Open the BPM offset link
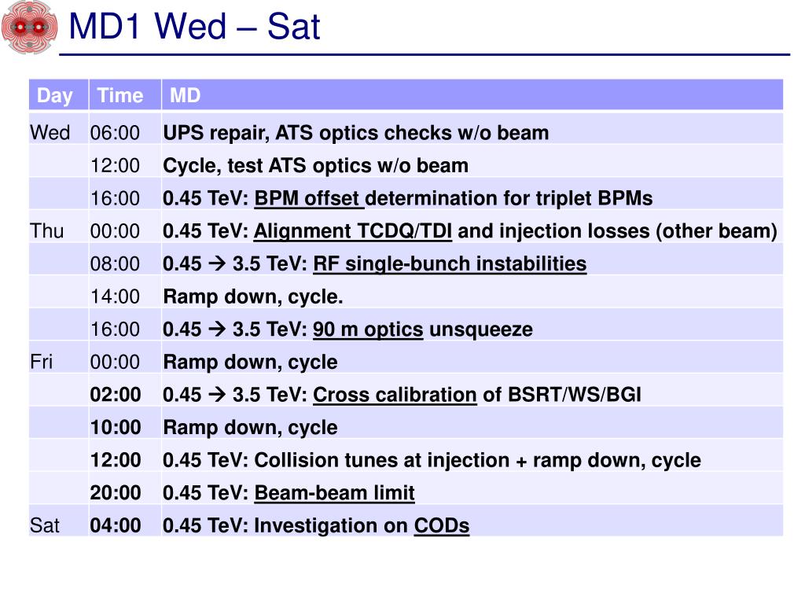The height and width of the screenshot is (604, 805). (x=309, y=198)
